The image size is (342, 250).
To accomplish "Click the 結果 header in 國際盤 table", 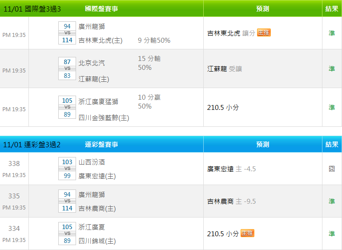I will [332, 9].
